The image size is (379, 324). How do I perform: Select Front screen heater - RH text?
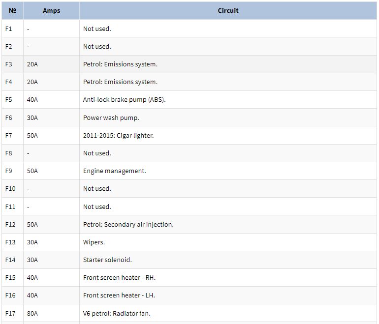coord(119,278)
